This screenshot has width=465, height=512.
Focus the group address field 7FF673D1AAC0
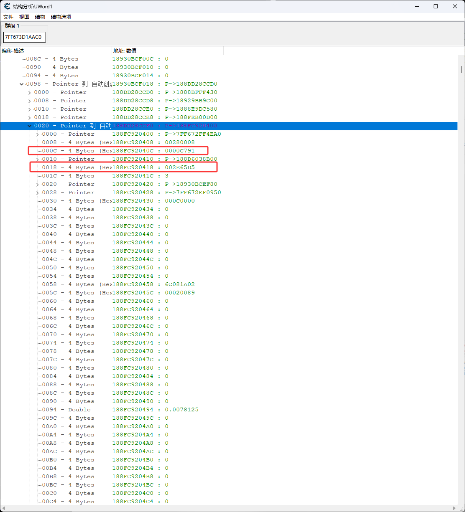pos(24,37)
